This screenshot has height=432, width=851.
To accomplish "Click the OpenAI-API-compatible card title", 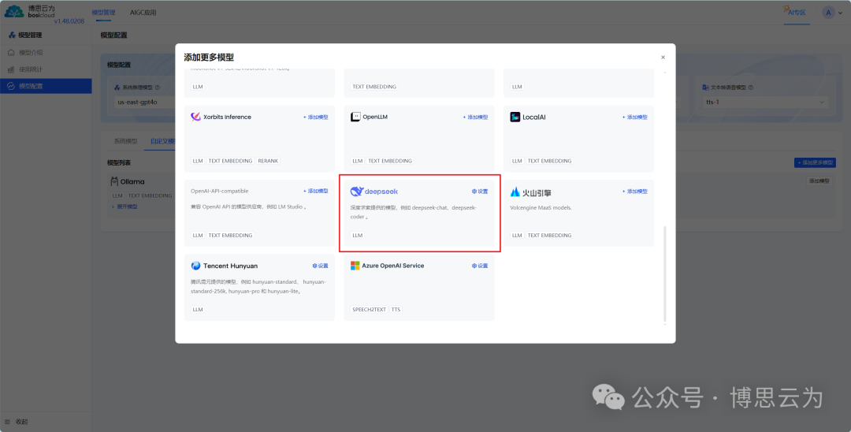I will point(220,191).
